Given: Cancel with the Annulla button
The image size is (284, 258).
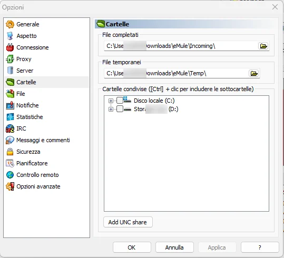Looking at the screenshot, I should coord(174,247).
